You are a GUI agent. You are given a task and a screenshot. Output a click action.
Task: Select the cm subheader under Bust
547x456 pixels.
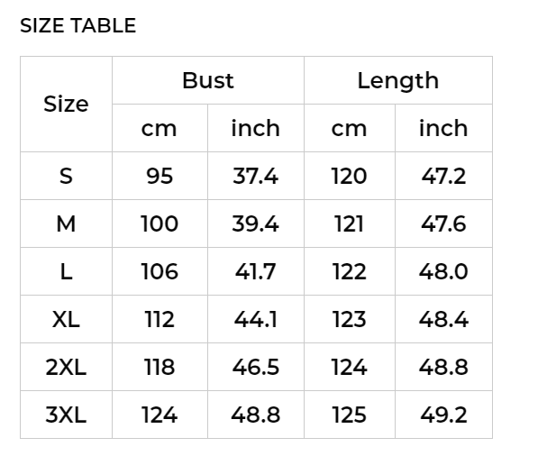(x=160, y=129)
